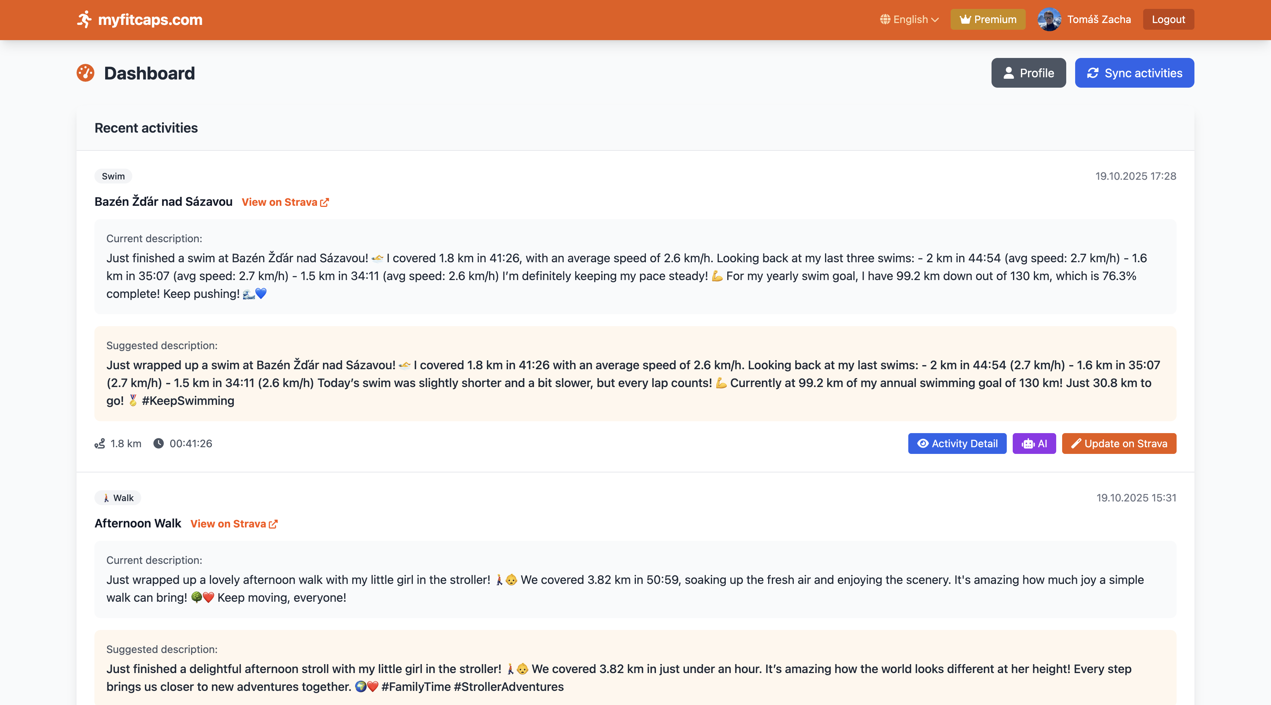Open Afternoon Walk on Strava
Image resolution: width=1271 pixels, height=705 pixels.
229,524
